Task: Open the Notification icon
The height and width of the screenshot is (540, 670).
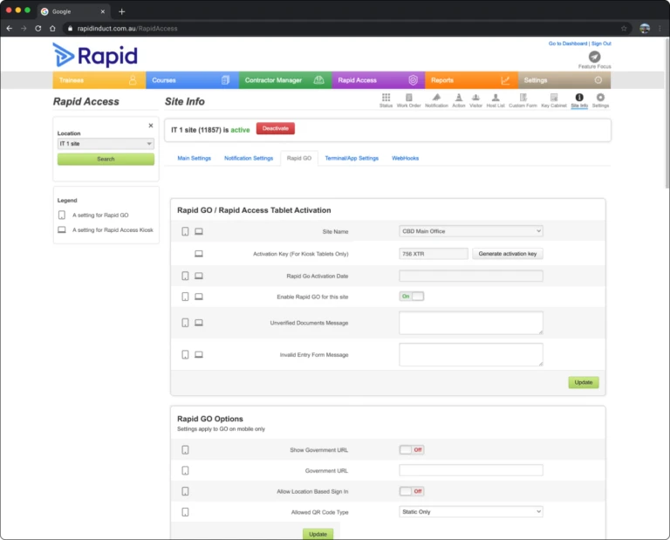Action: (436, 100)
